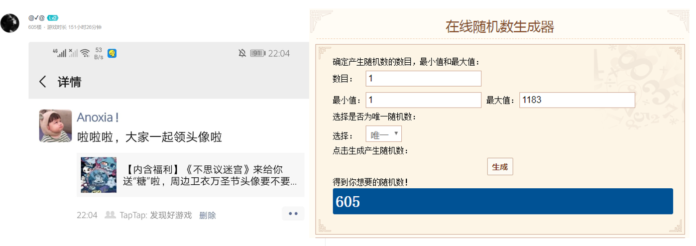
Task: Click the muted notification bell icon
Action: (x=242, y=53)
